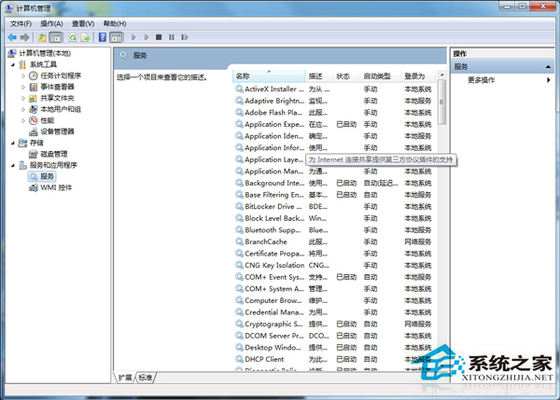Select 性能 icon in tree

(x=34, y=120)
